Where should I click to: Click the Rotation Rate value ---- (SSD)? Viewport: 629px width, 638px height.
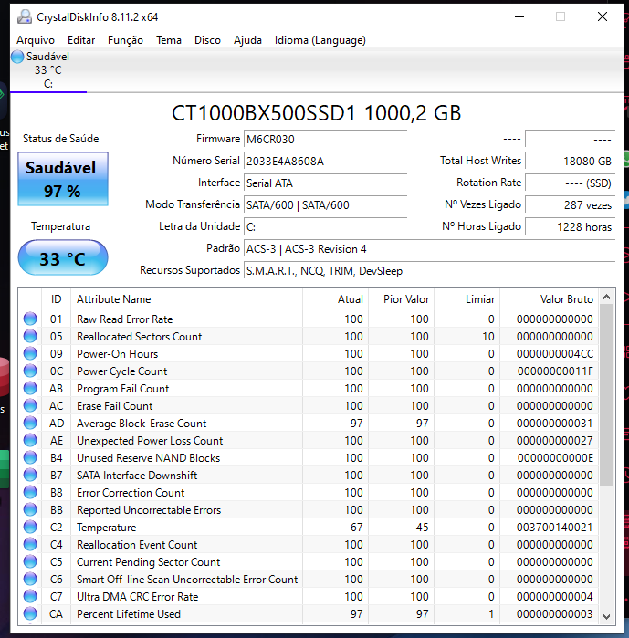[x=570, y=183]
